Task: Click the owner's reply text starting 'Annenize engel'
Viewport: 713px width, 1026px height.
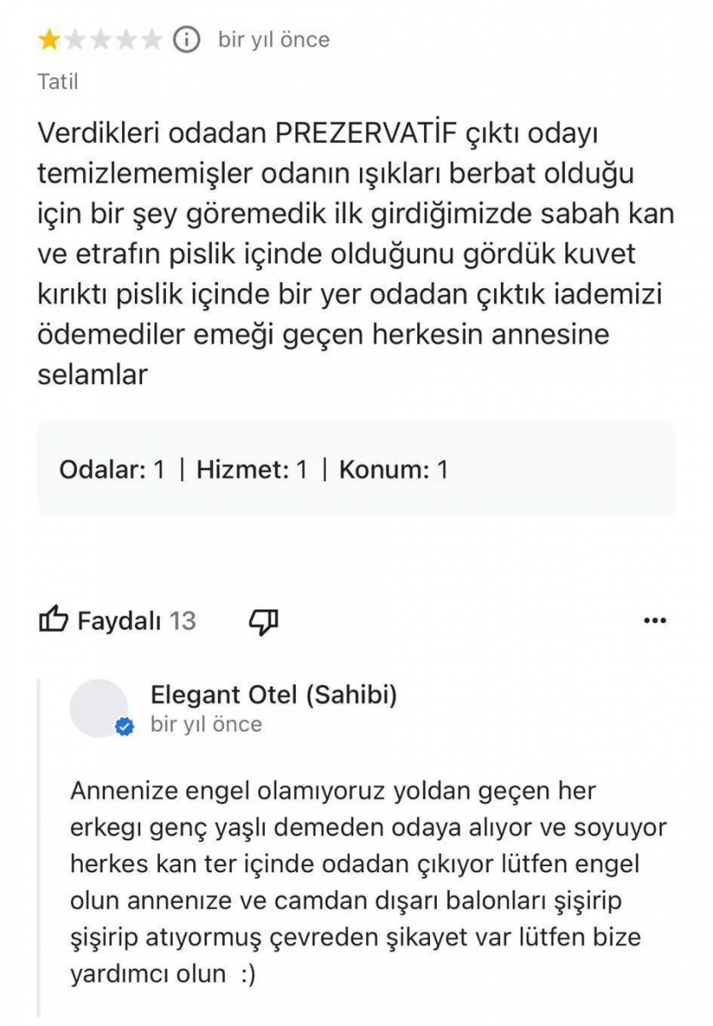Action: pyautogui.click(x=368, y=882)
